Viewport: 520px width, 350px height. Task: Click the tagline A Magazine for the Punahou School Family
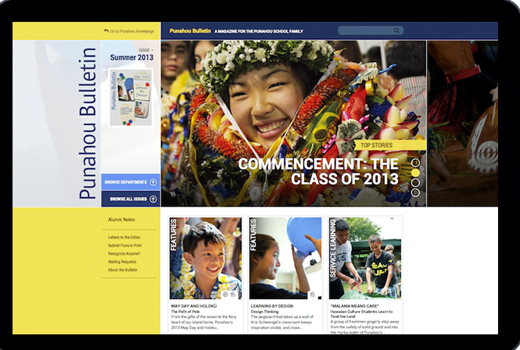click(x=259, y=31)
